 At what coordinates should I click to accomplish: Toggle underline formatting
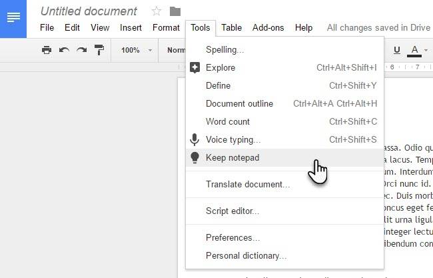397,50
